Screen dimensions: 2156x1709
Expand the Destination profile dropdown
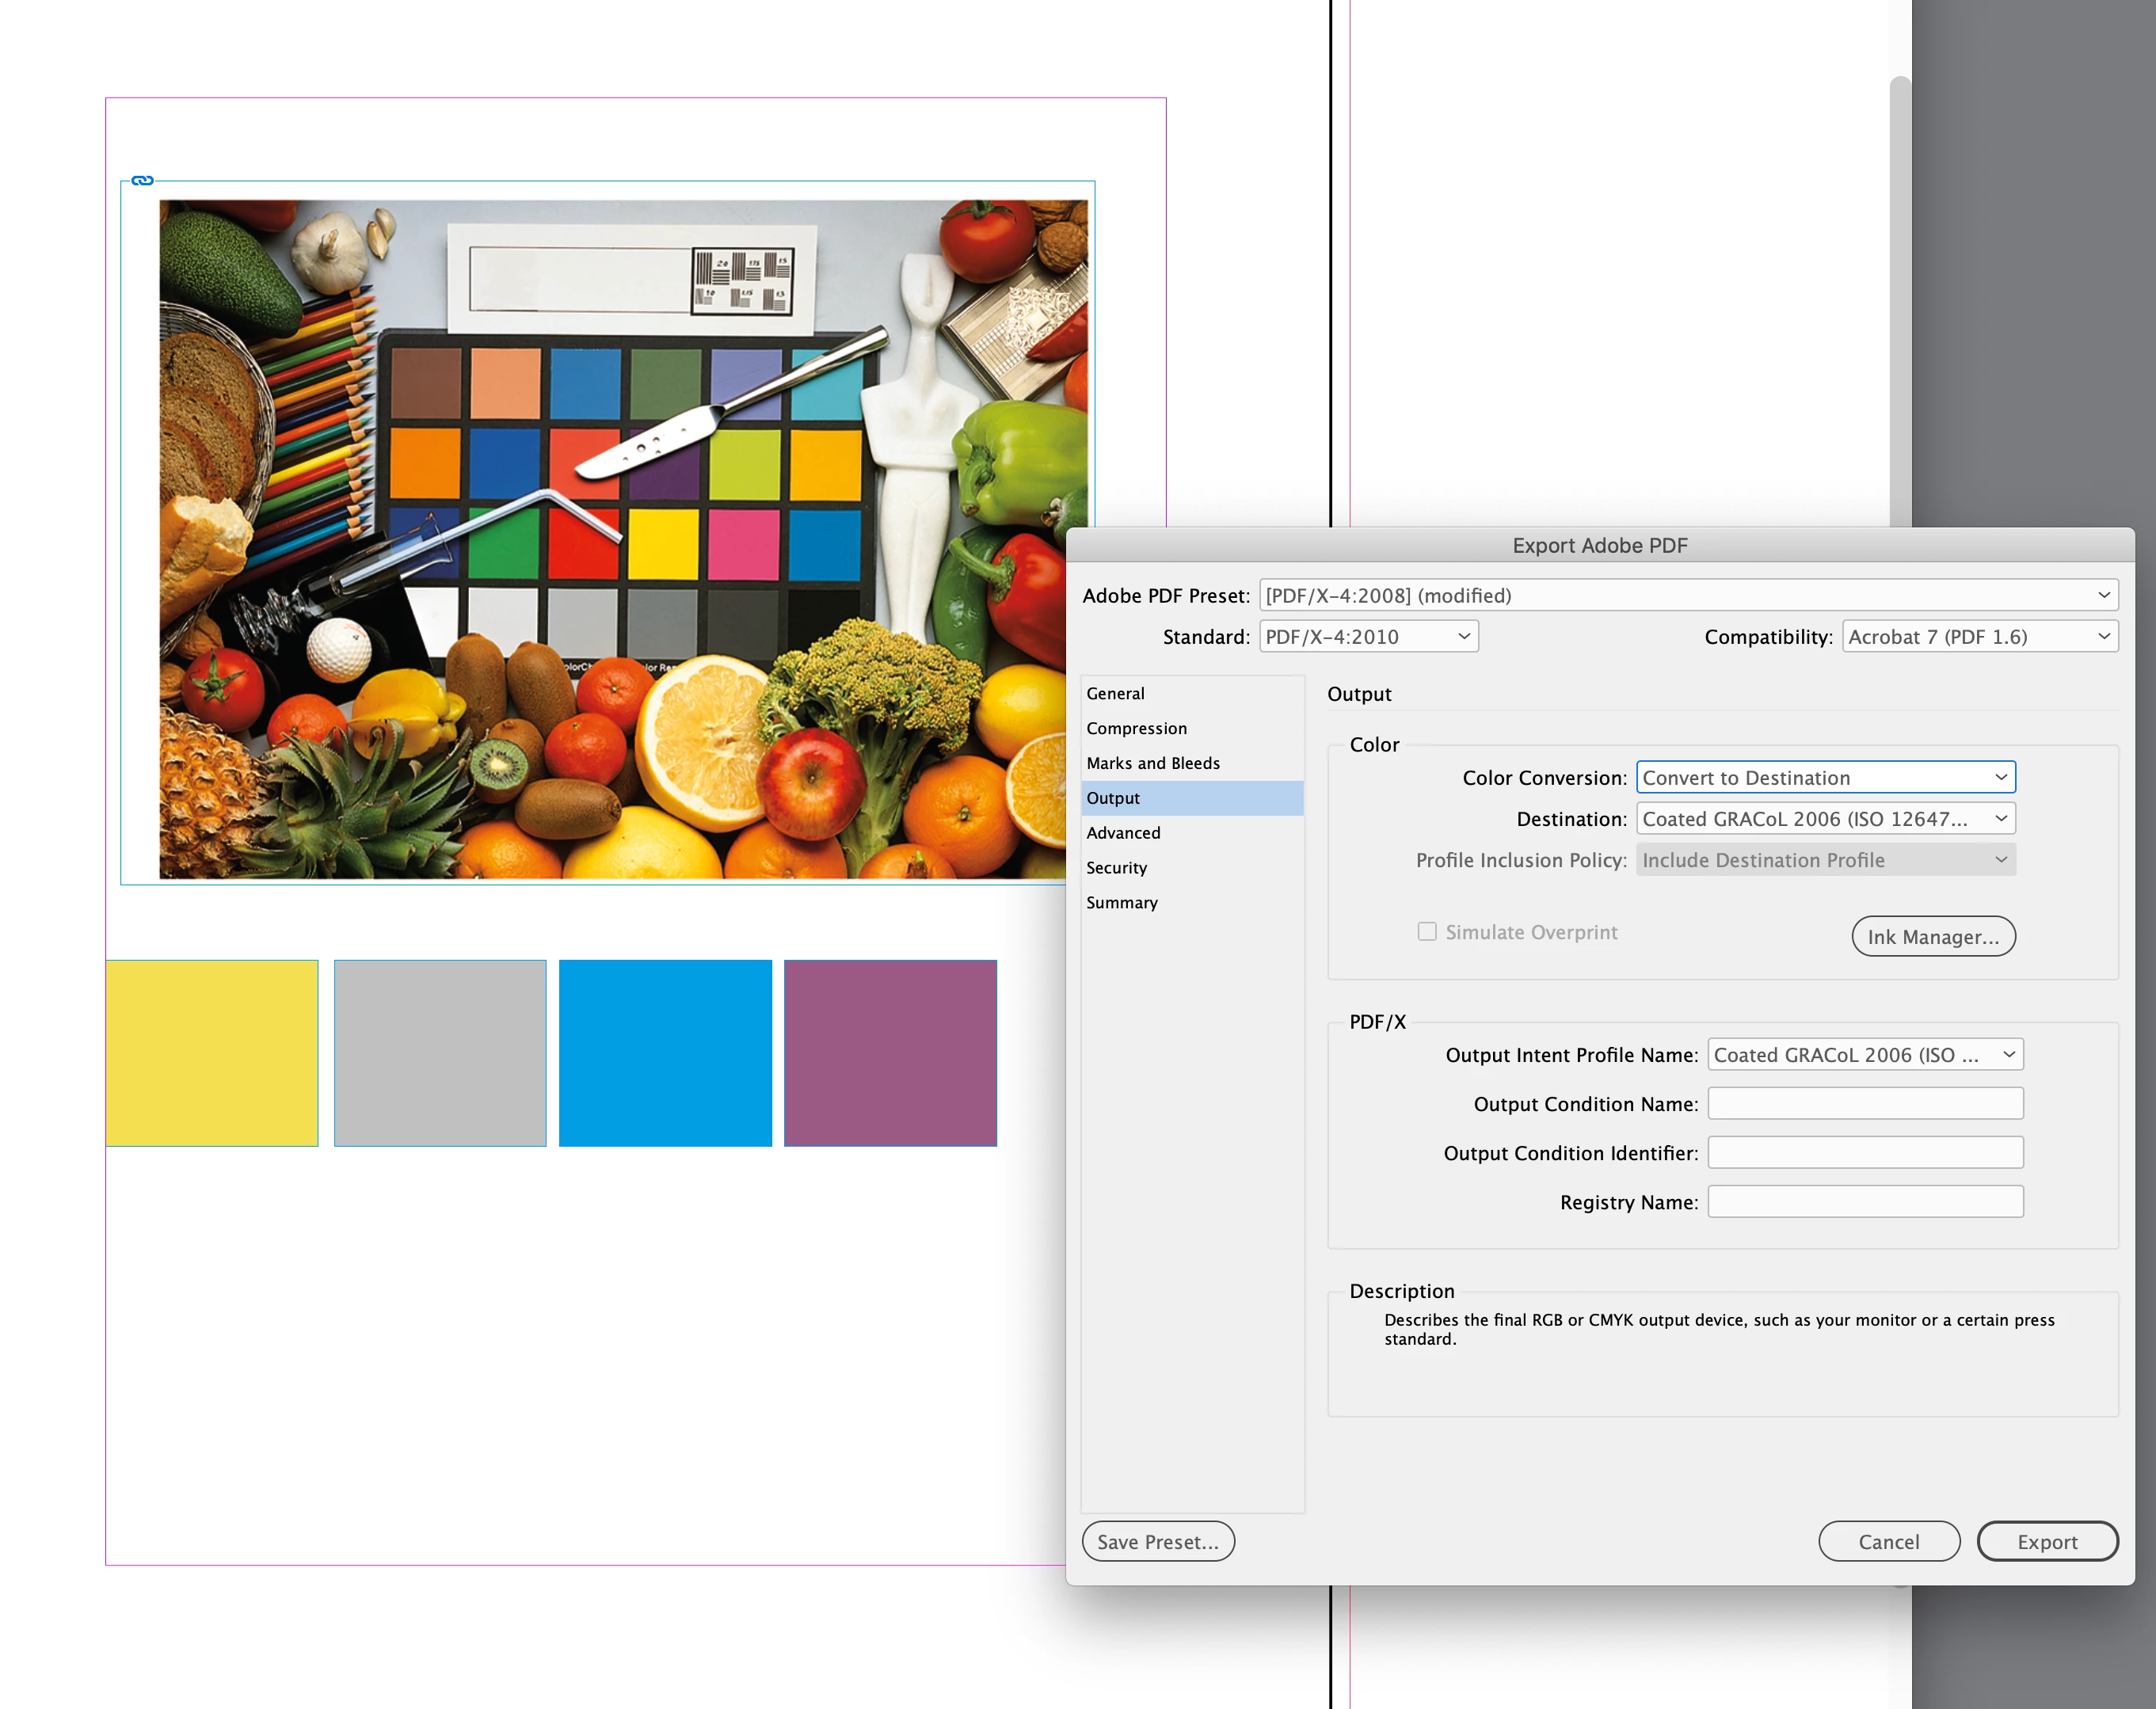pyautogui.click(x=1825, y=819)
